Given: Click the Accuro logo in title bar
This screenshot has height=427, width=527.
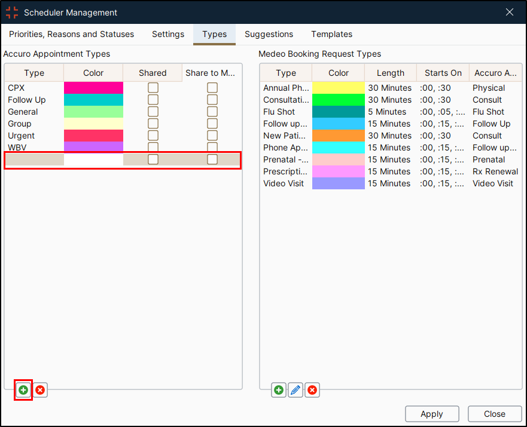Looking at the screenshot, I should (12, 13).
